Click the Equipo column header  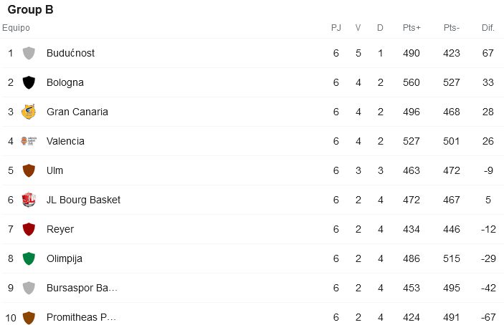click(x=16, y=28)
